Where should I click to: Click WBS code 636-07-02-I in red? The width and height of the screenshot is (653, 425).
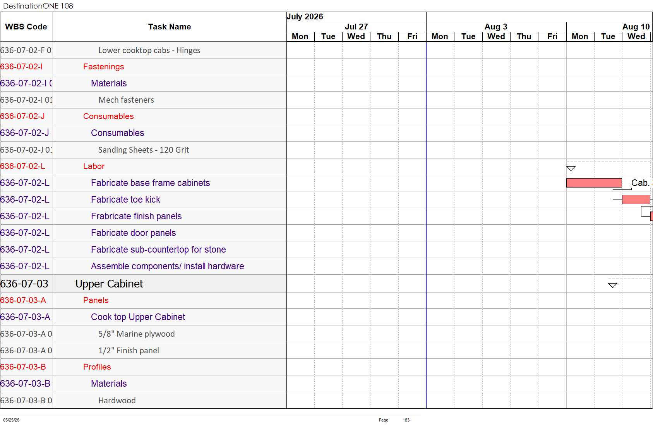pos(22,67)
